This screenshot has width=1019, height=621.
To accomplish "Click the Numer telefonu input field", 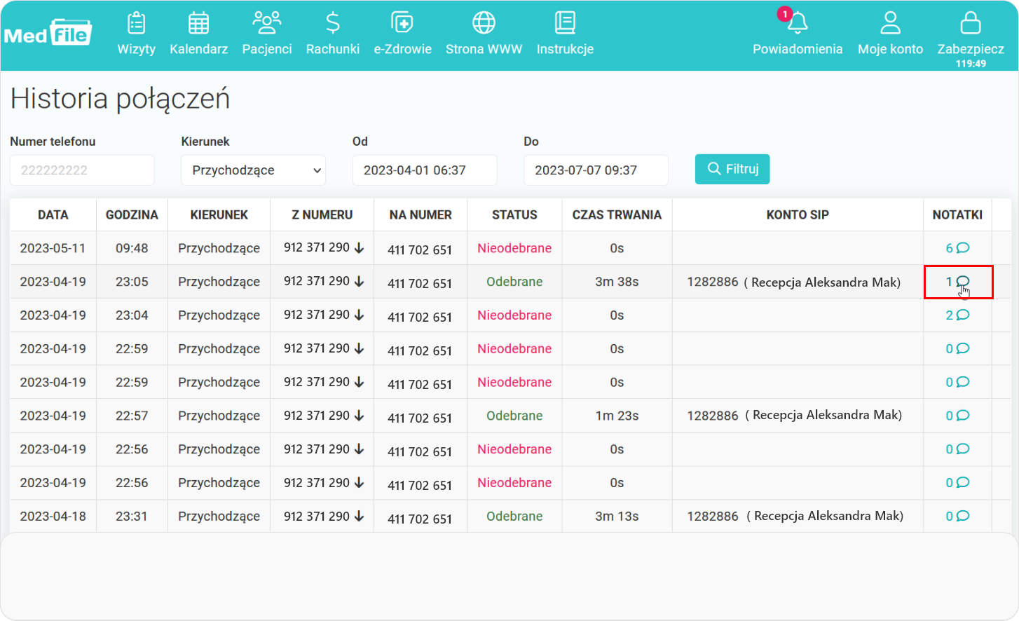I will 82,170.
